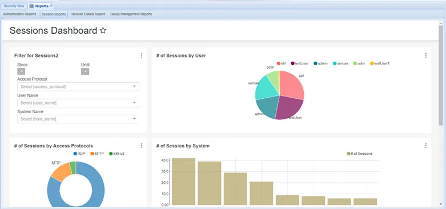This screenshot has width=446, height=209.
Task: Open the Until date picker button
Action: click(x=85, y=71)
